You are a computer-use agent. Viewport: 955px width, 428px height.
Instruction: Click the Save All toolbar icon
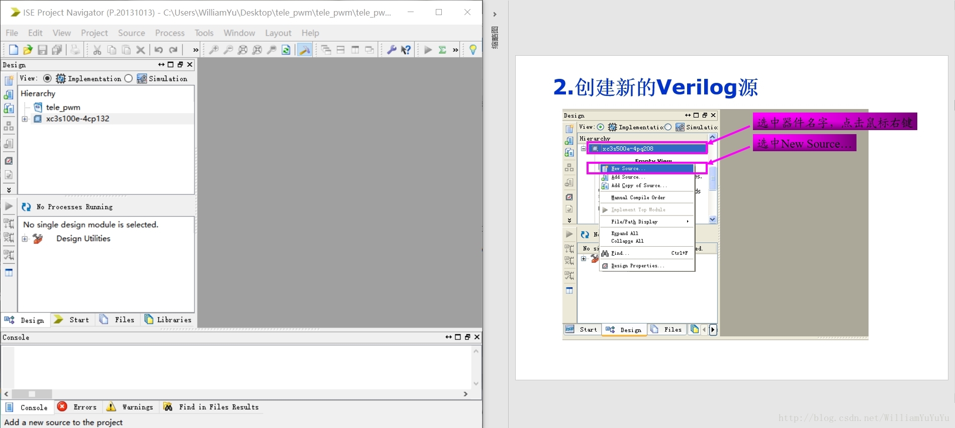pos(57,50)
